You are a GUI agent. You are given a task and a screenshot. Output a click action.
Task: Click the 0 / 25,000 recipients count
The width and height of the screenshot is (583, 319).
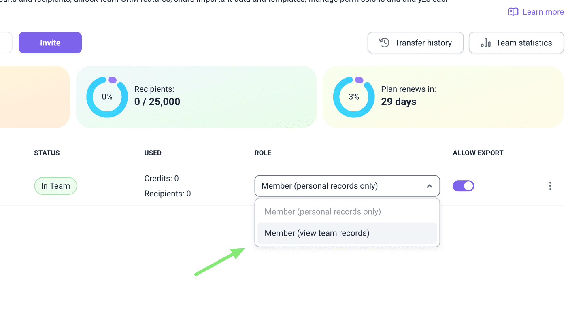point(157,102)
